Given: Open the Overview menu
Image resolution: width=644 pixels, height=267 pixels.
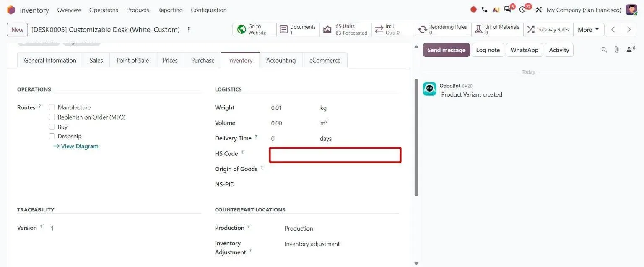Looking at the screenshot, I should click(x=69, y=10).
